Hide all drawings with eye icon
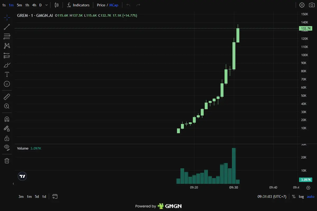The height and width of the screenshot is (211, 317). pos(7,148)
